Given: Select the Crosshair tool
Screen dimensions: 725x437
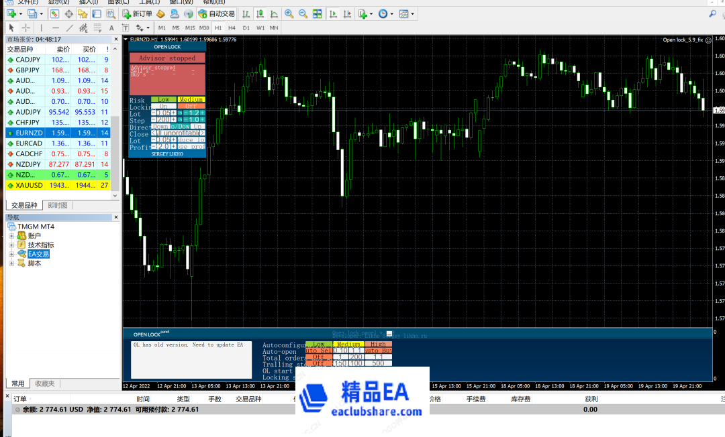Looking at the screenshot, I should [25, 27].
